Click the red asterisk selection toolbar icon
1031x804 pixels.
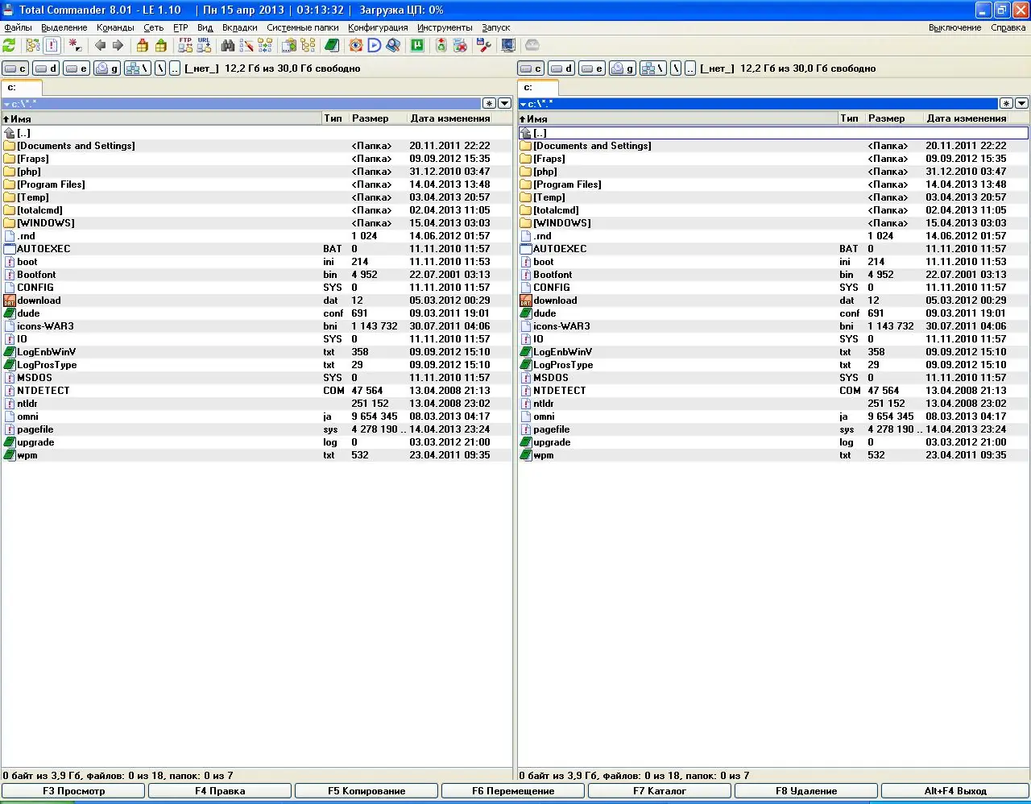(x=76, y=46)
